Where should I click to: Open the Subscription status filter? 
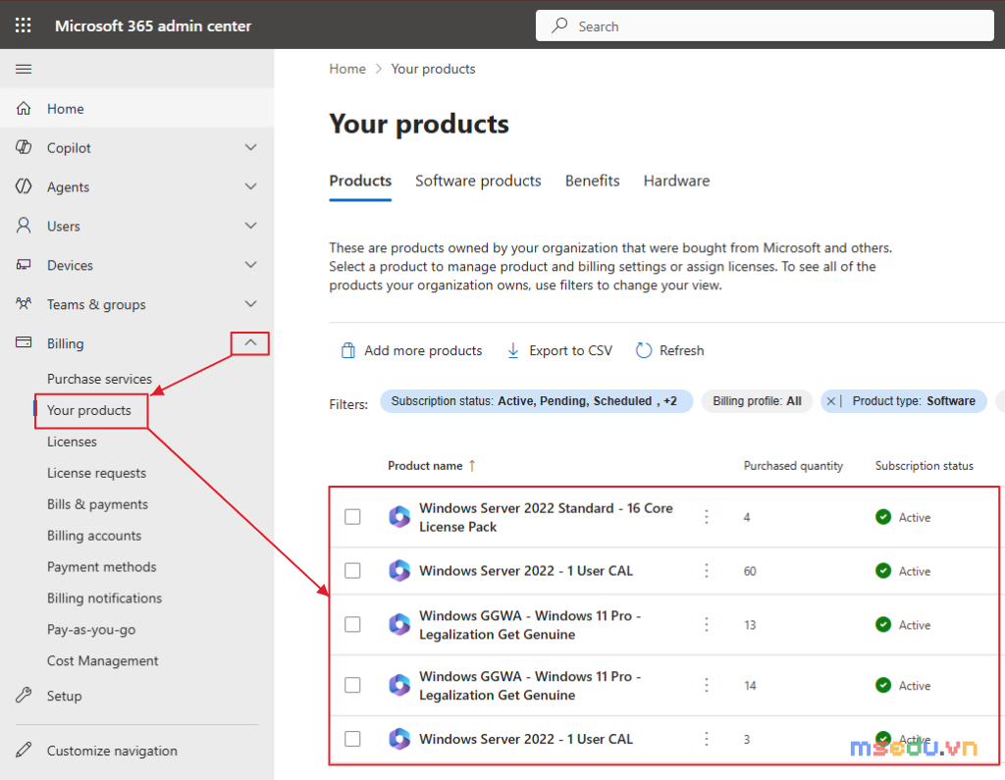pos(536,401)
